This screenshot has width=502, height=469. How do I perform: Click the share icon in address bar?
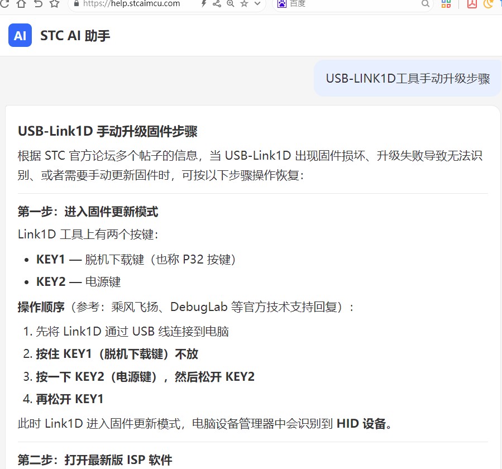coord(217,3)
